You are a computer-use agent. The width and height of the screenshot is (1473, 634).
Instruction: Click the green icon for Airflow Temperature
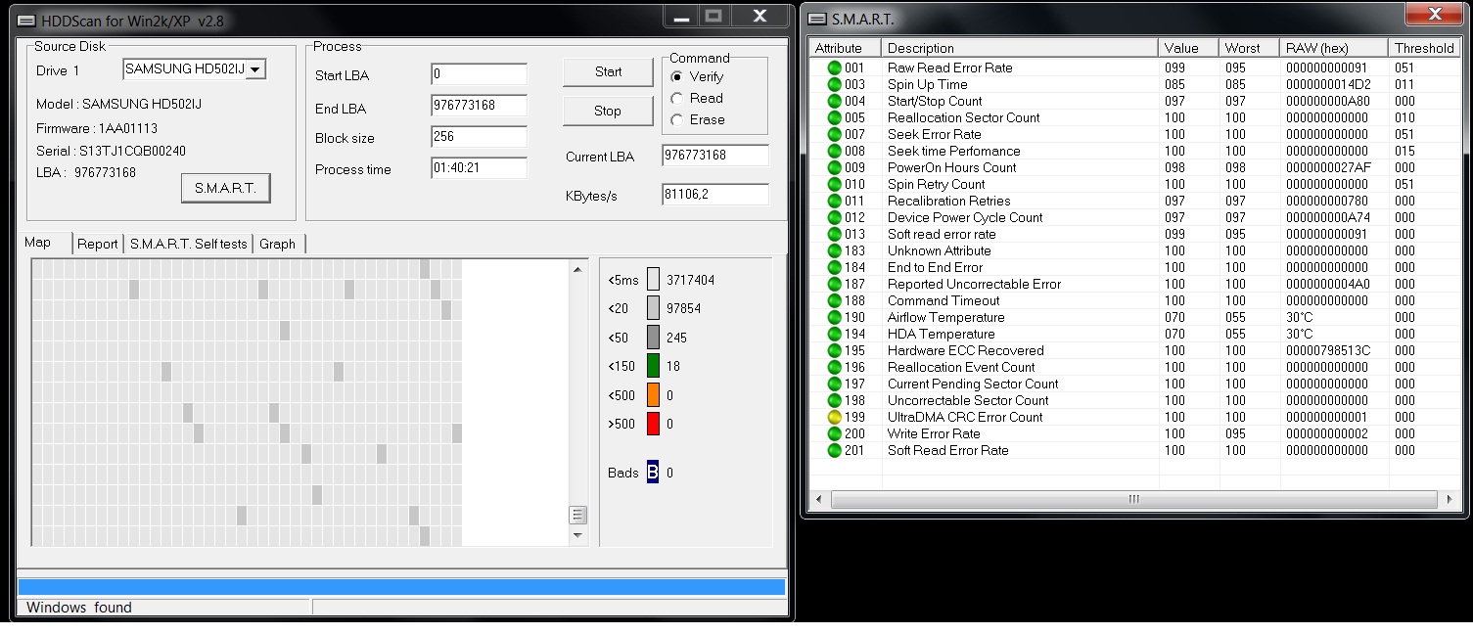834,317
